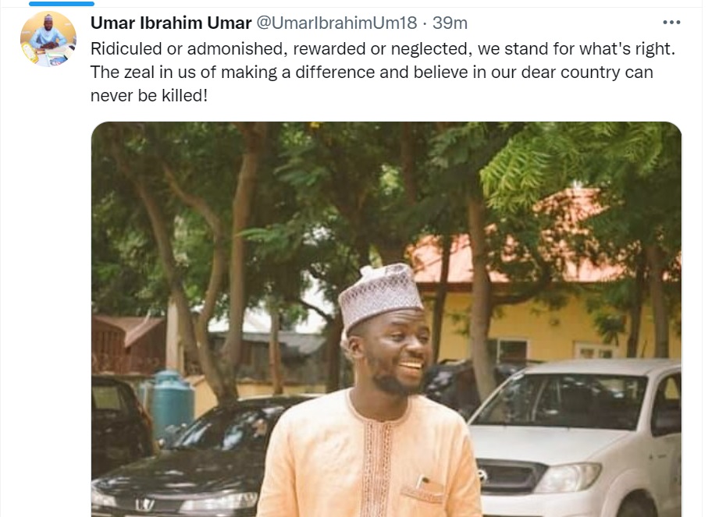The height and width of the screenshot is (517, 719).
Task: Click the teal water tank in the photo
Action: [x=173, y=400]
